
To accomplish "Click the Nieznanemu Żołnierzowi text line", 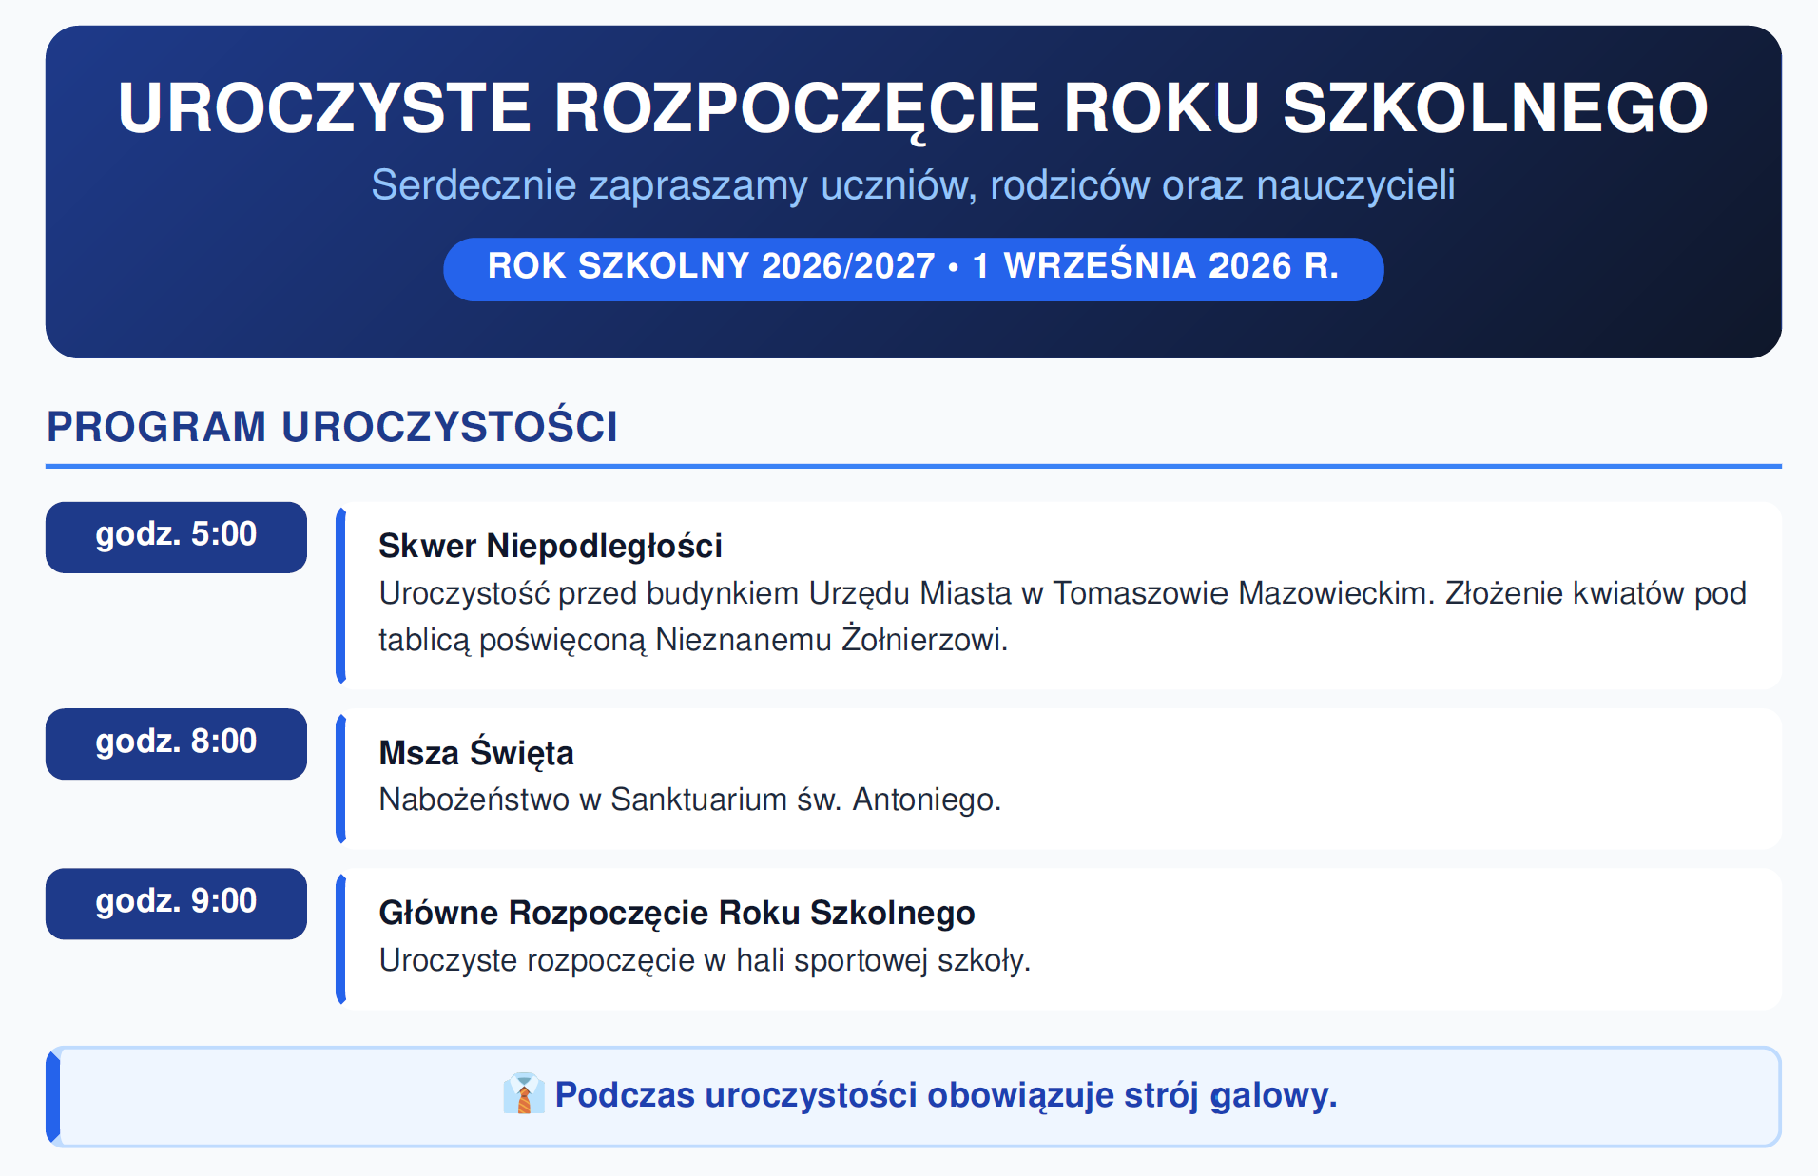I will click(x=693, y=640).
